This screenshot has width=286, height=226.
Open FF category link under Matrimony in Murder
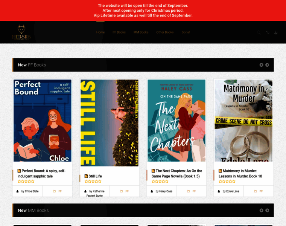[x=261, y=191]
